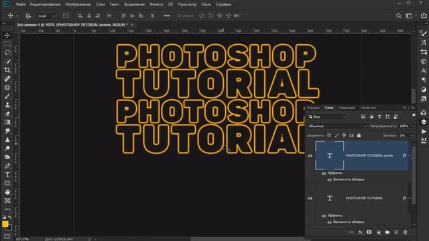Open the Изображение menu

pos(78,5)
